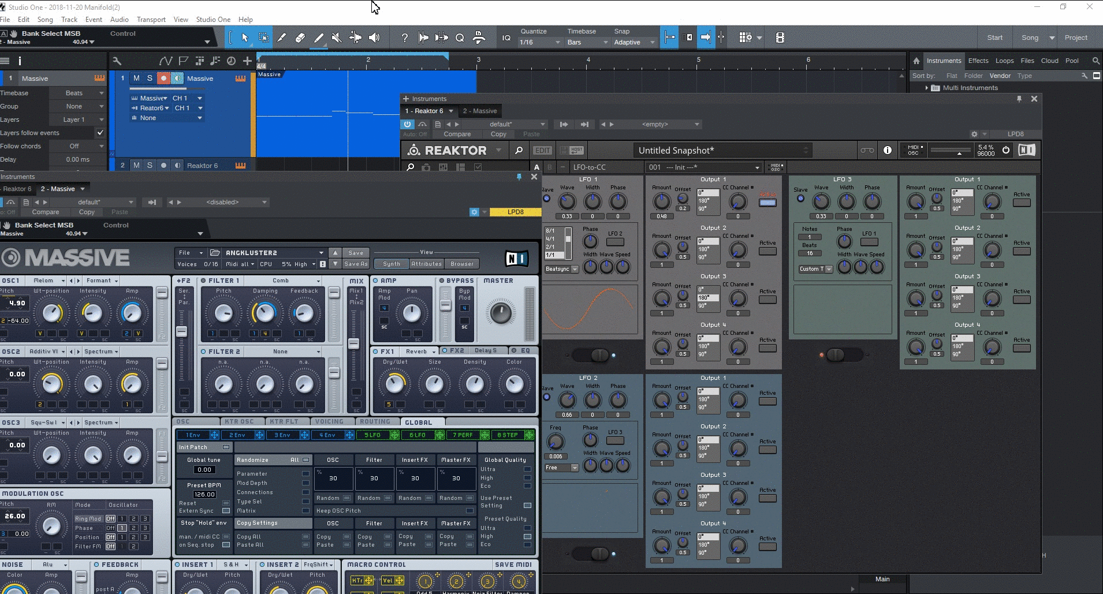The height and width of the screenshot is (594, 1103).
Task: Open the wrench track settings icon
Action: [117, 61]
